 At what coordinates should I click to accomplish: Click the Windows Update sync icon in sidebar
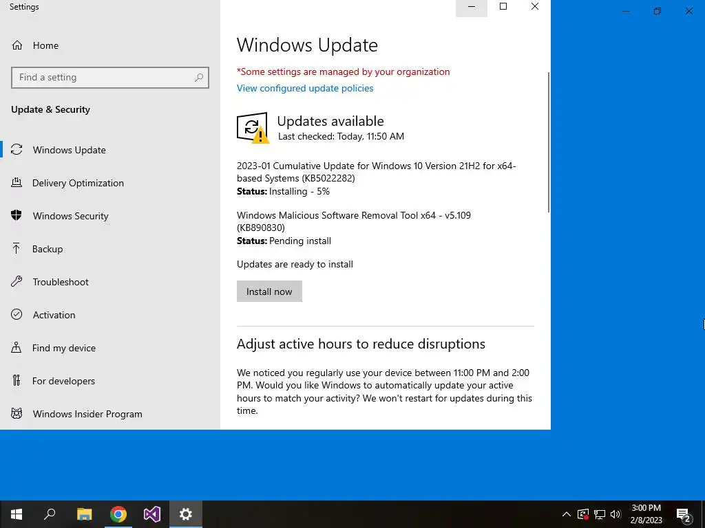pos(17,149)
